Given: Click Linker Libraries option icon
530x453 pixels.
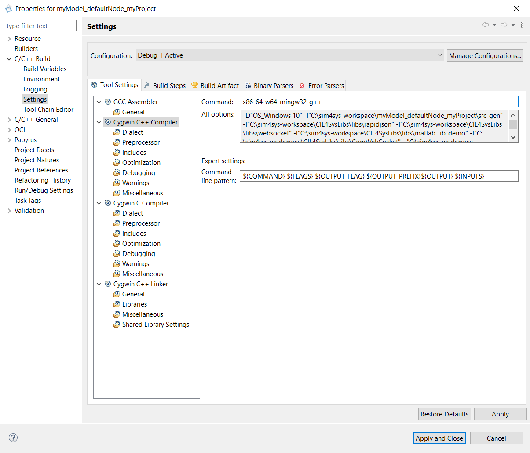Looking at the screenshot, I should 117,304.
